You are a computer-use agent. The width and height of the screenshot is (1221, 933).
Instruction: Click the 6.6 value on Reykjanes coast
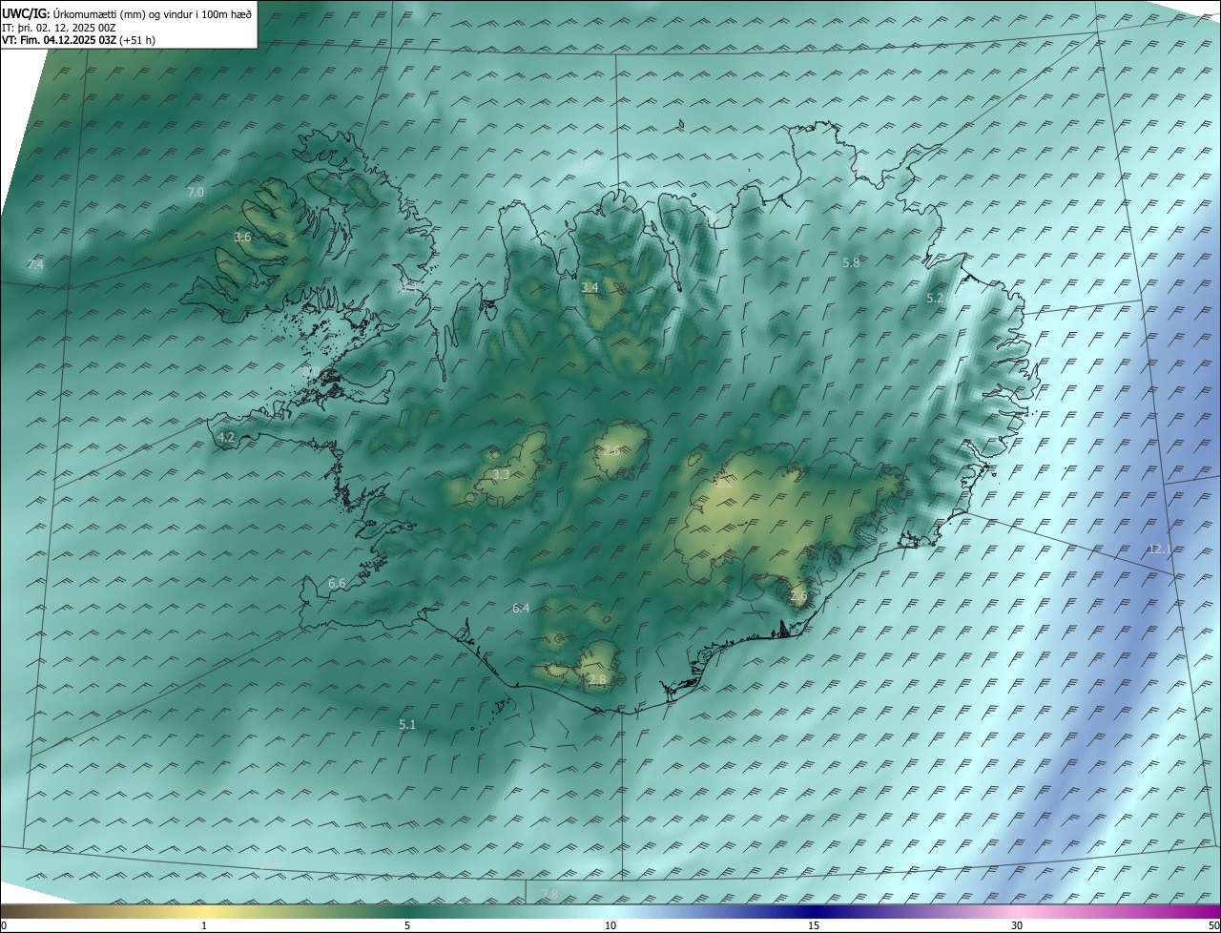pos(337,583)
